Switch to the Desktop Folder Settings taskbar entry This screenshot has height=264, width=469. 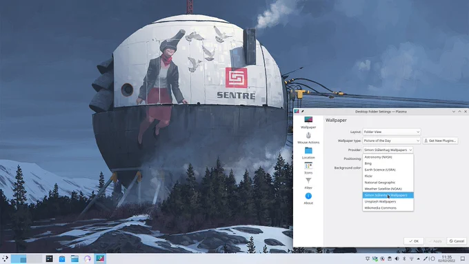tap(100, 258)
